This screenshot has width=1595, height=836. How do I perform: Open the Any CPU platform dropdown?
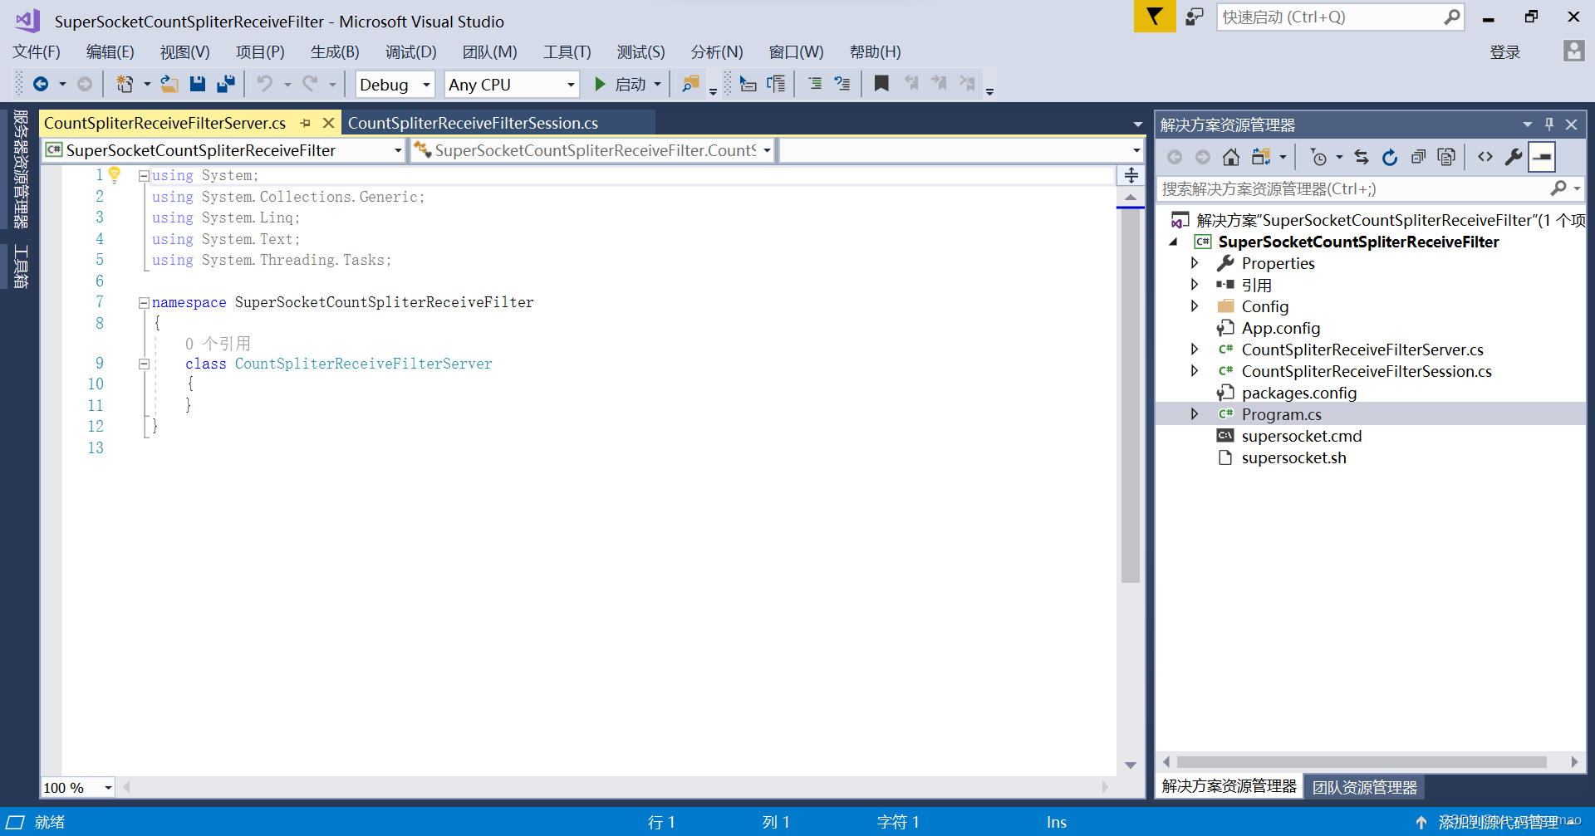(x=512, y=85)
